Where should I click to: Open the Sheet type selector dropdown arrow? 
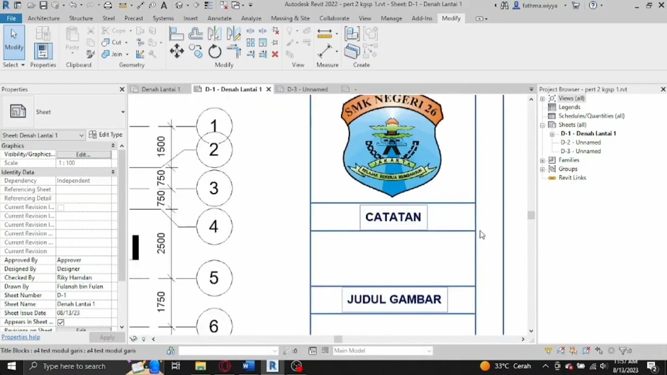click(123, 112)
